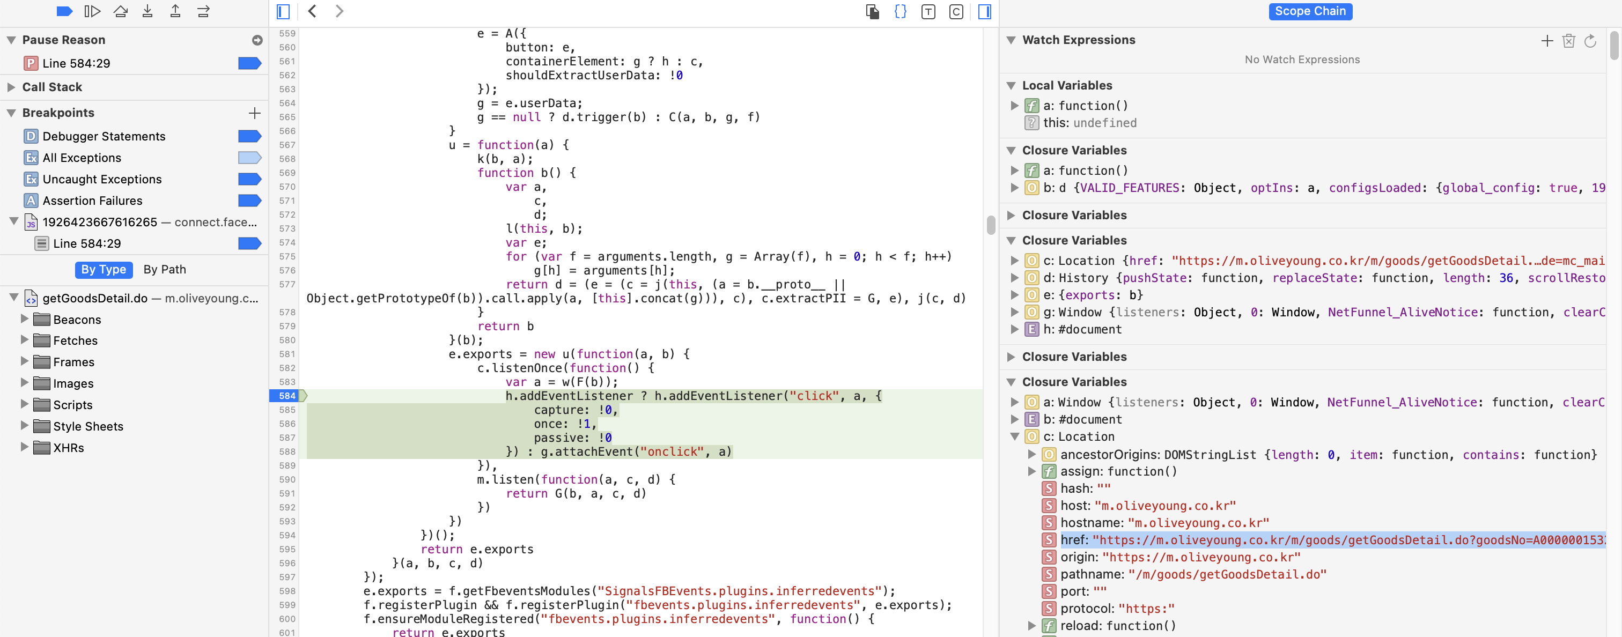Disable the Assertion Failures breakpoint

point(249,200)
